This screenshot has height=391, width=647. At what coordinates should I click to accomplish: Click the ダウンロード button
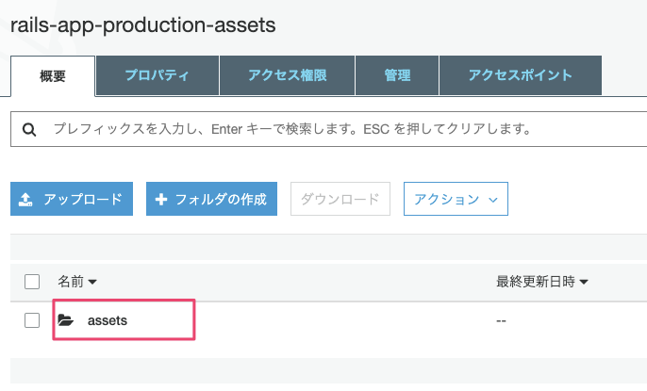tap(340, 199)
